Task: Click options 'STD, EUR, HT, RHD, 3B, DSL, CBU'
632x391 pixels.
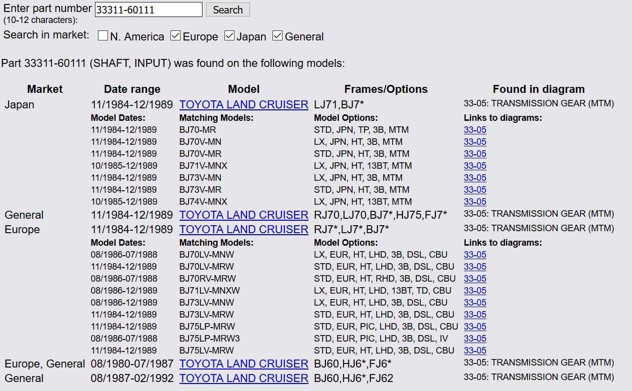Action: 385,279
